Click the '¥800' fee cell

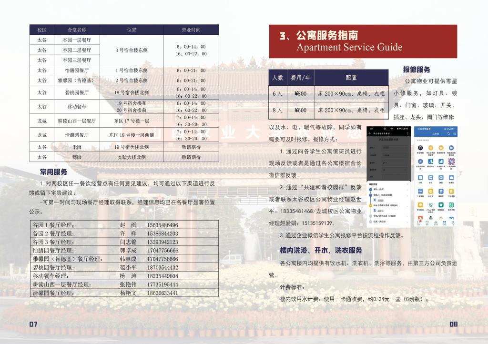(x=300, y=93)
